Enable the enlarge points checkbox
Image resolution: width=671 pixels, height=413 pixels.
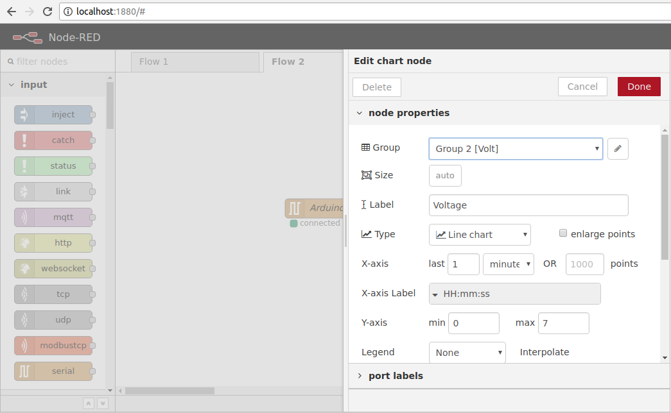tap(563, 233)
